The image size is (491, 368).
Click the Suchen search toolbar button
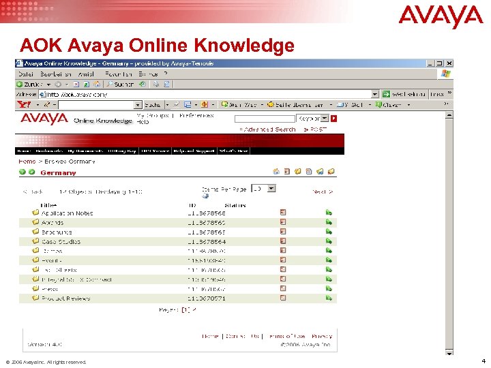pyautogui.click(x=120, y=85)
